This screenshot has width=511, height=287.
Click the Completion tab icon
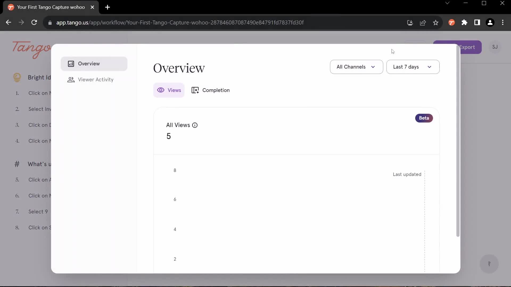(x=195, y=90)
